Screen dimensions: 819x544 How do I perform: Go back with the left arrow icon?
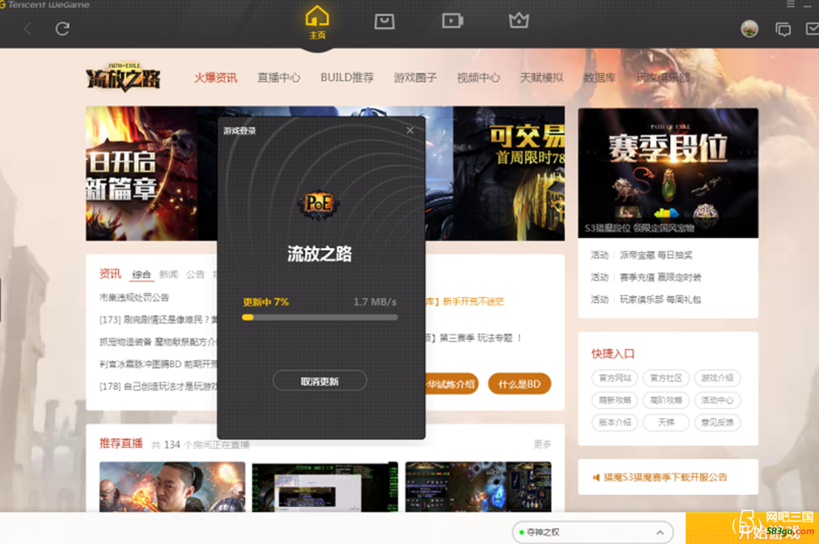pyautogui.click(x=27, y=29)
